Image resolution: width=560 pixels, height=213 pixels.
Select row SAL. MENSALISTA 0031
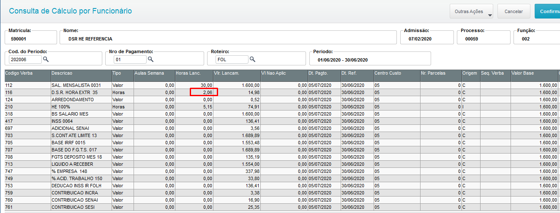click(x=282, y=85)
